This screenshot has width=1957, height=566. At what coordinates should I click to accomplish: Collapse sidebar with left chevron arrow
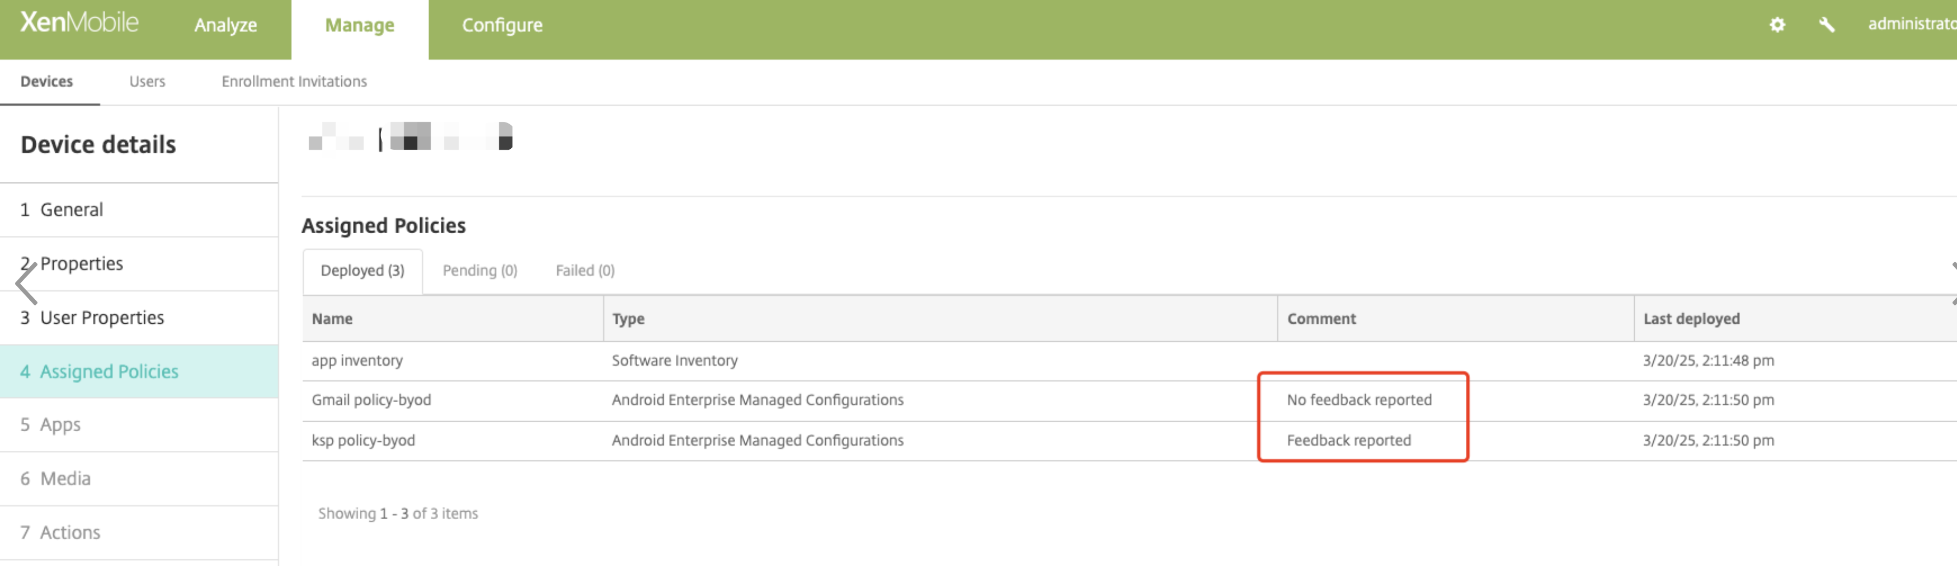pos(27,284)
